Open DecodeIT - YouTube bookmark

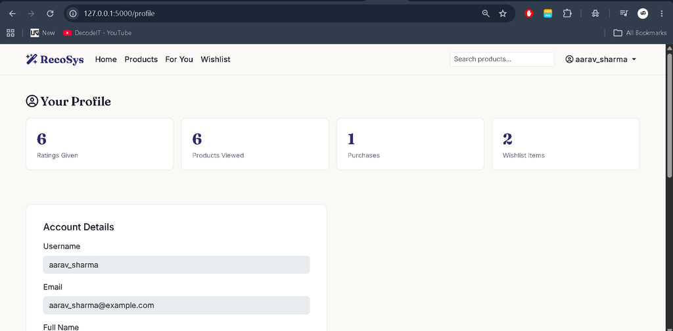point(97,33)
